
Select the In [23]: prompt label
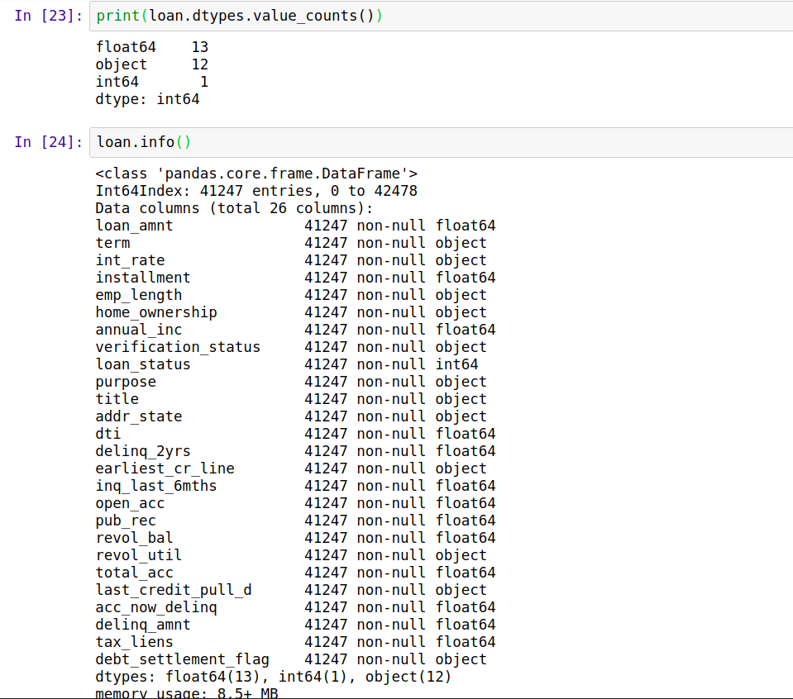point(48,16)
